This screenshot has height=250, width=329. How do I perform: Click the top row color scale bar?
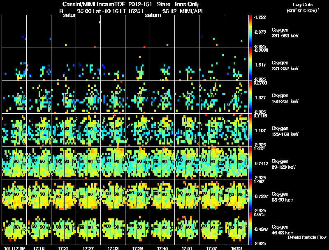250,32
